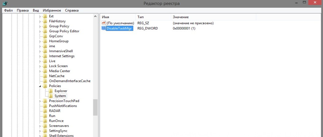Click the Run folder icon
Image resolution: width=323 pixels, height=137 pixels.
[45, 116]
